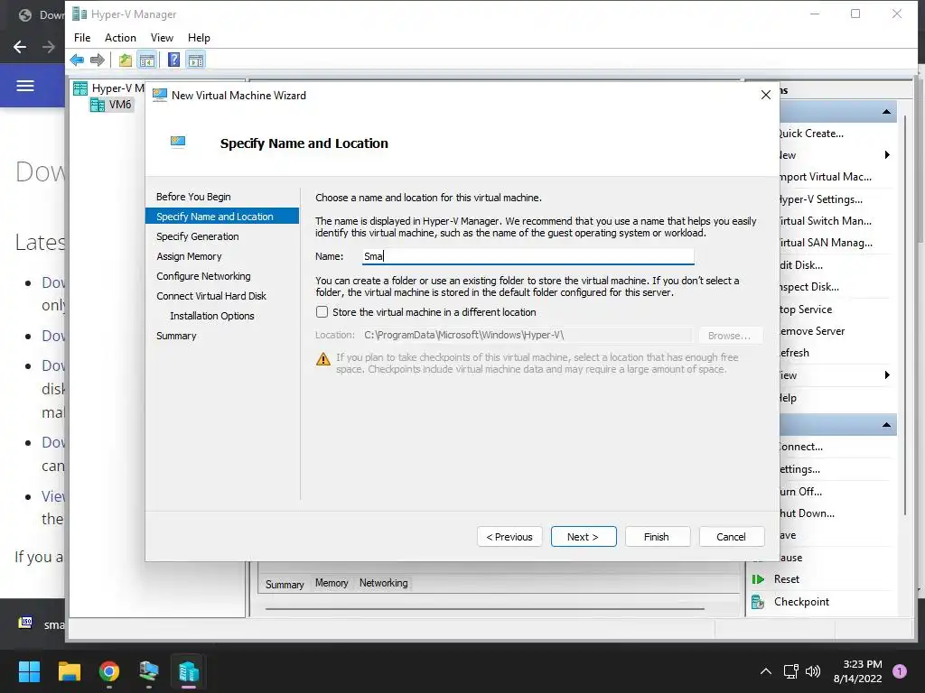The width and height of the screenshot is (925, 693).
Task: Collapse the top Actions section arrow
Action: point(886,111)
